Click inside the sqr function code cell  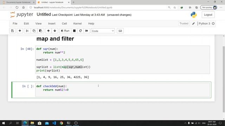coord(123,60)
